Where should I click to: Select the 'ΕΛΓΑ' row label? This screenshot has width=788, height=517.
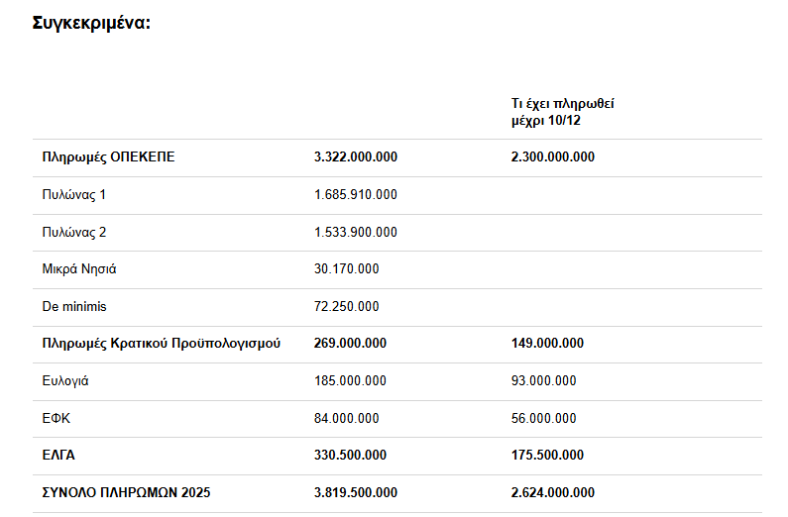(58, 456)
